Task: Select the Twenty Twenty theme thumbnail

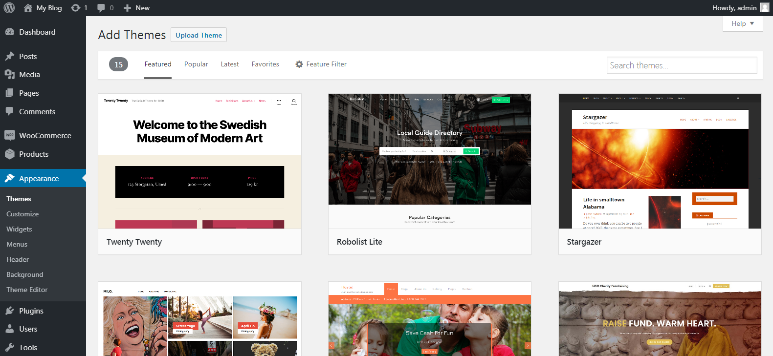Action: tap(199, 161)
